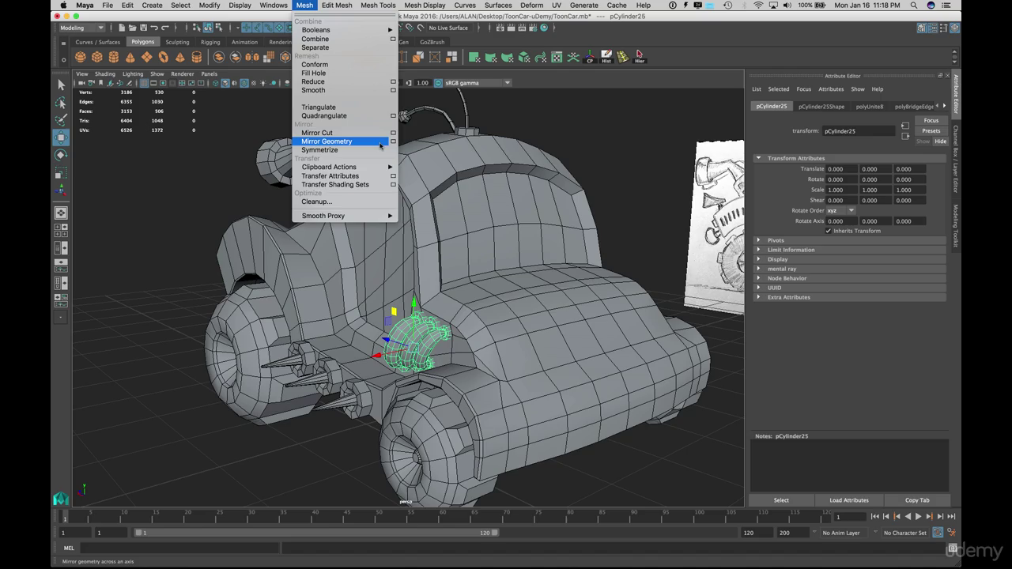Toggle viewport grid display icon
Image resolution: width=1012 pixels, height=569 pixels.
click(x=144, y=83)
